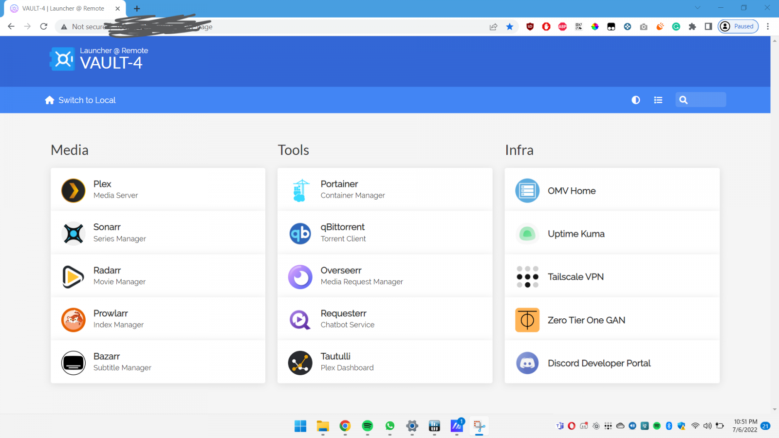
Task: Open the Overseerr purple icon
Action: point(300,276)
